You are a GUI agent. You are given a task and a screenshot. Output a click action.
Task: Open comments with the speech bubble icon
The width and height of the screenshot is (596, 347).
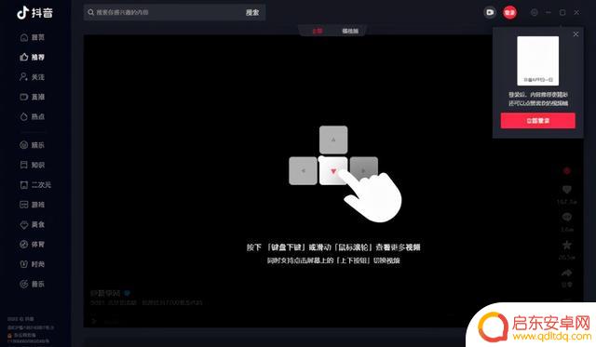tap(567, 217)
